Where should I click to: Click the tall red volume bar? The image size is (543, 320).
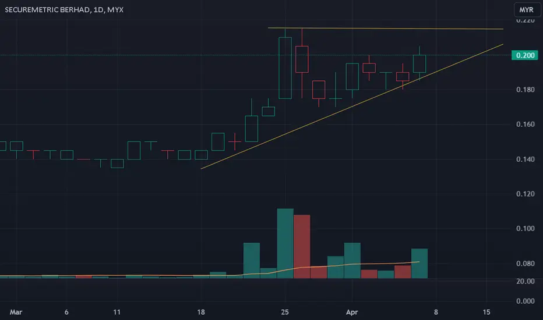click(x=302, y=247)
